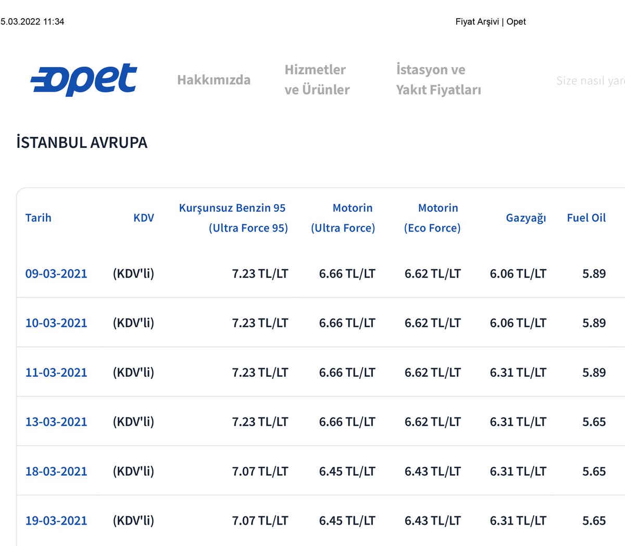The height and width of the screenshot is (546, 625).
Task: Click the page title 'Fiyat Arşivi | Opet'
Action: 491,21
